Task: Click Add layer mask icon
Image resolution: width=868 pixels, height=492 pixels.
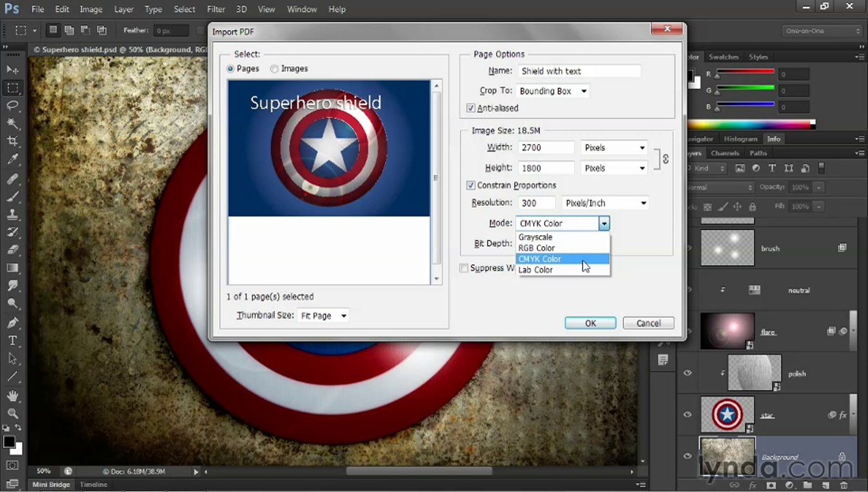Action: pyautogui.click(x=771, y=486)
